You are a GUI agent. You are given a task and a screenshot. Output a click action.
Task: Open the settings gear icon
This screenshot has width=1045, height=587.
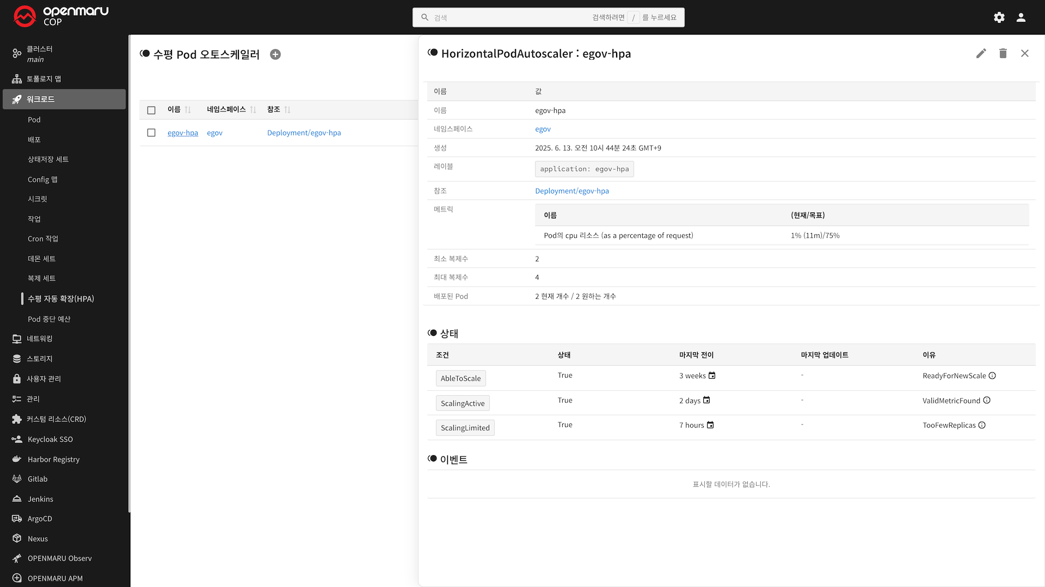pyautogui.click(x=999, y=17)
